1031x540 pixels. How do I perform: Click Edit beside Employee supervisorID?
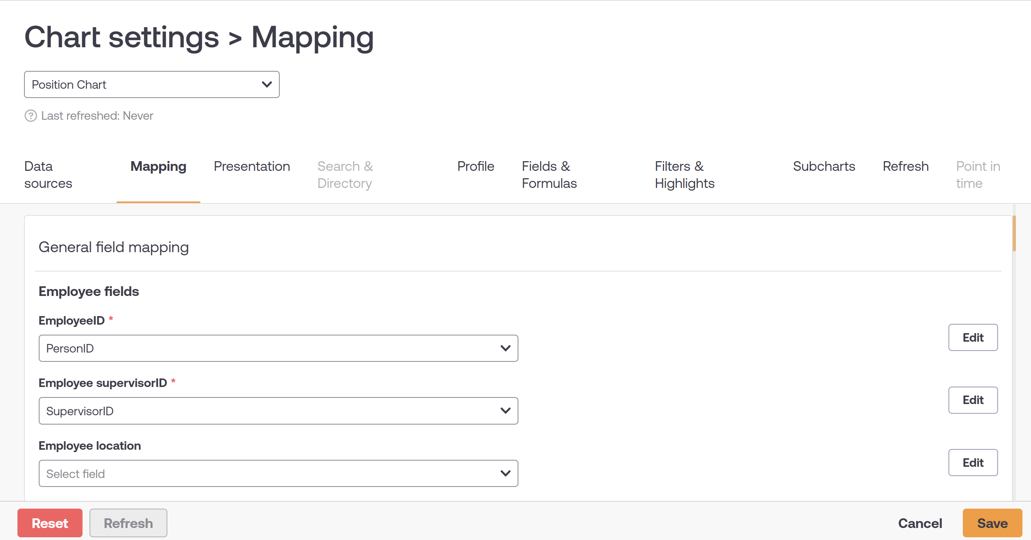[973, 400]
